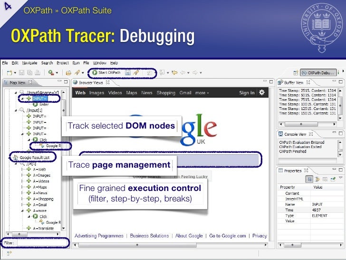The height and width of the screenshot is (260, 346).
Task: Click the Open Perspective icon
Action: click(296, 73)
